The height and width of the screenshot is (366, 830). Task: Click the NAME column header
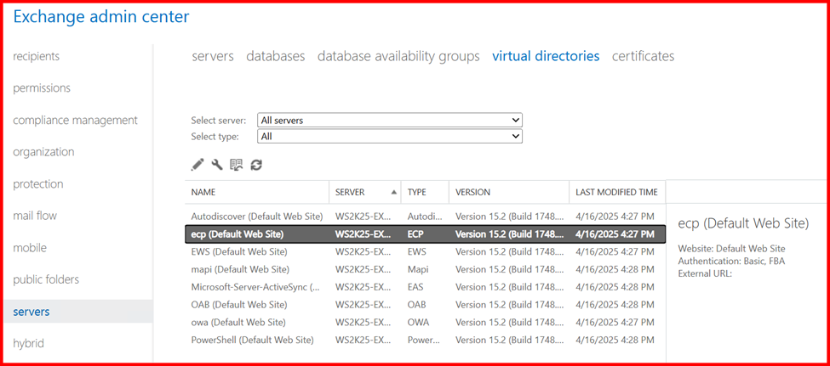tap(203, 192)
